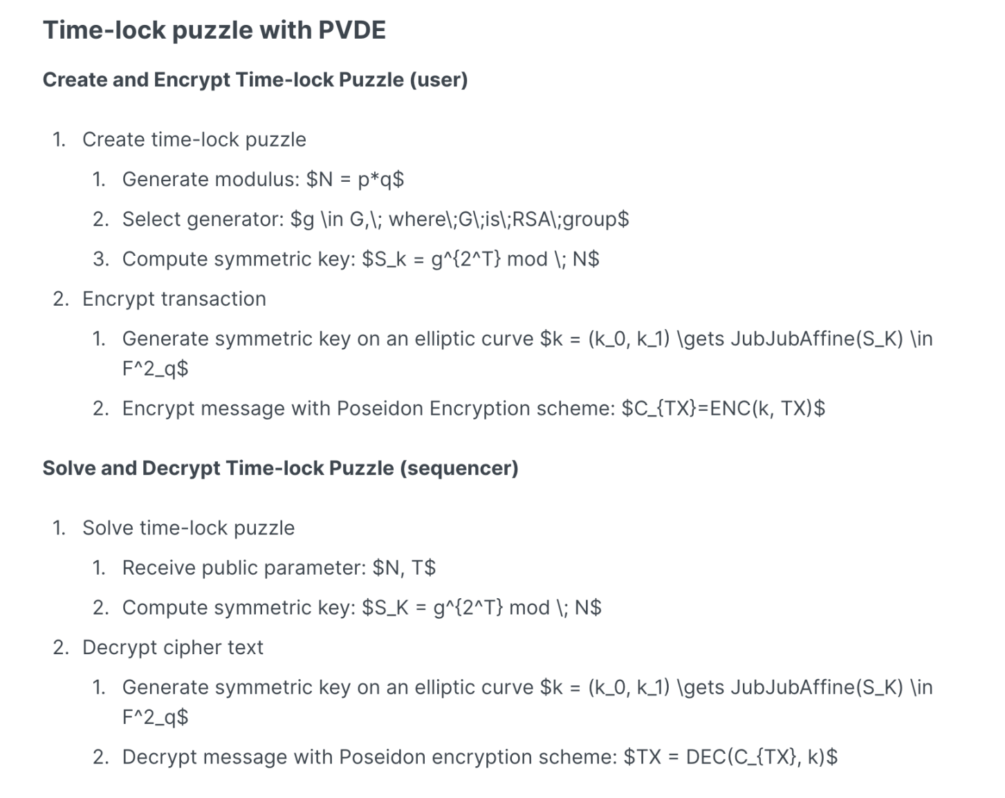Click 'Encrypt message with Poseidon Encryption scheme' text
1005x798 pixels.
[x=368, y=409]
